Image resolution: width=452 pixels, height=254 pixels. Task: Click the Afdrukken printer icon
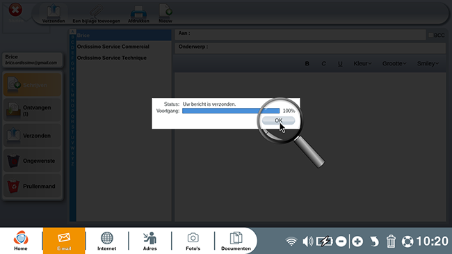[x=138, y=12]
